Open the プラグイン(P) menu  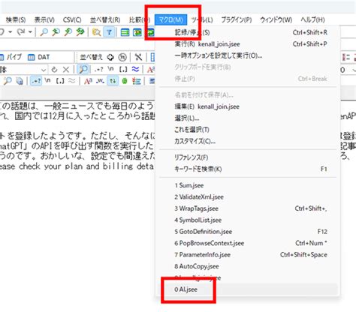coord(237,19)
